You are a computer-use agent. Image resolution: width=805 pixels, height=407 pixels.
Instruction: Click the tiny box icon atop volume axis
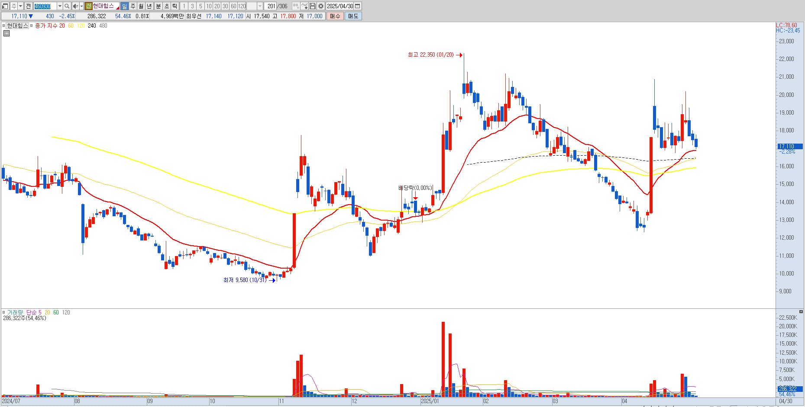pyautogui.click(x=801, y=311)
